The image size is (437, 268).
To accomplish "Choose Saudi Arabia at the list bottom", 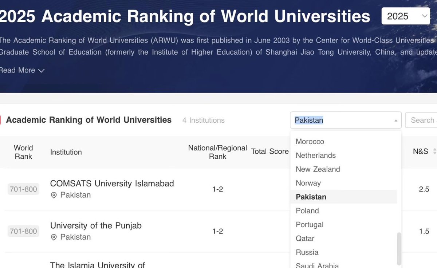I will tap(317, 265).
